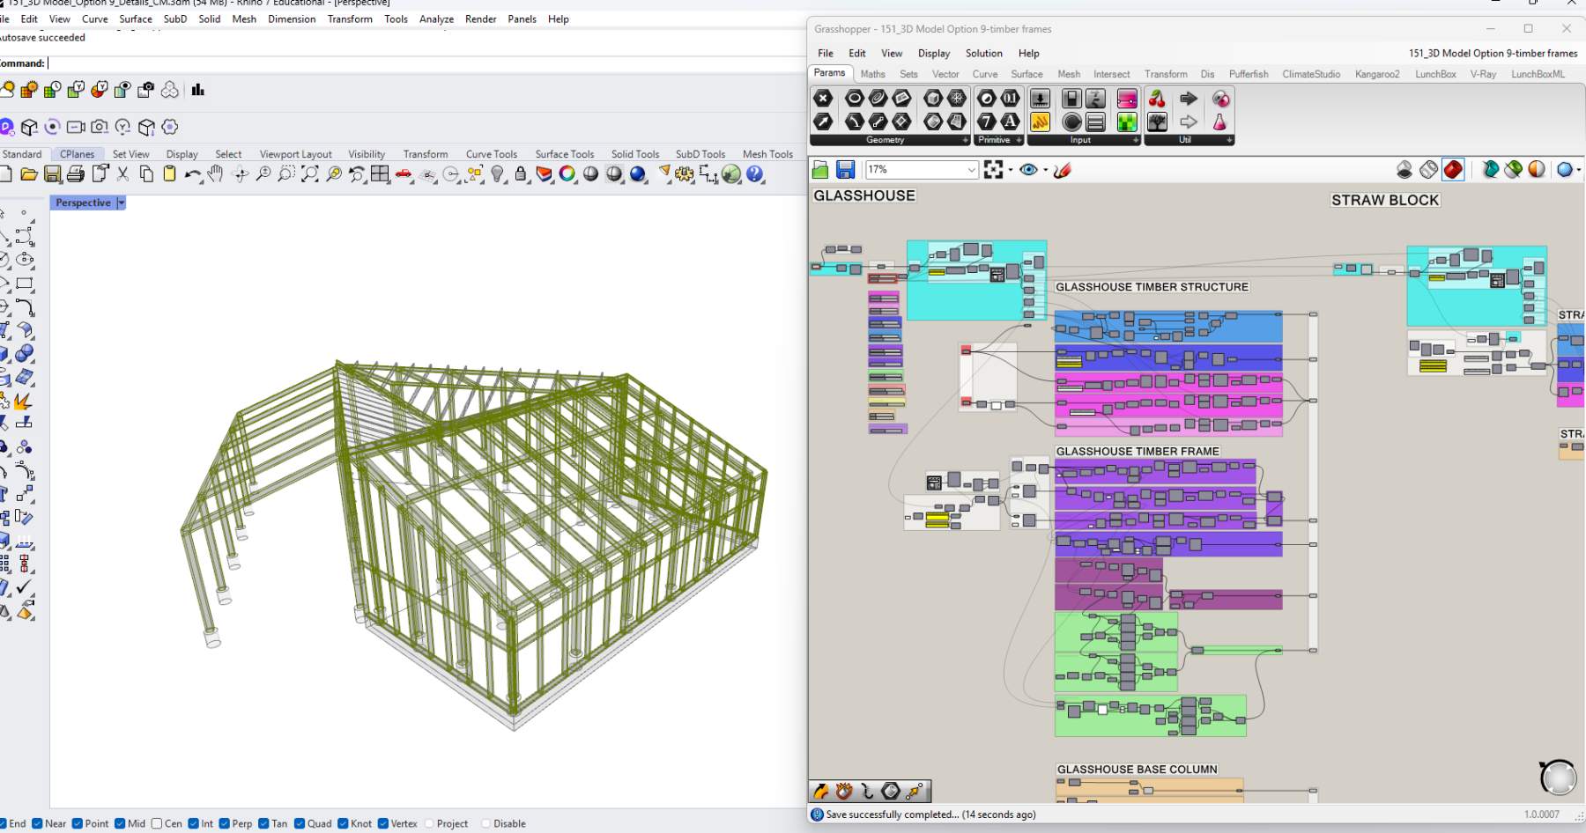Click the Zoom Extents icon in Rhino toolbar
1586x833 pixels.
[x=309, y=174]
